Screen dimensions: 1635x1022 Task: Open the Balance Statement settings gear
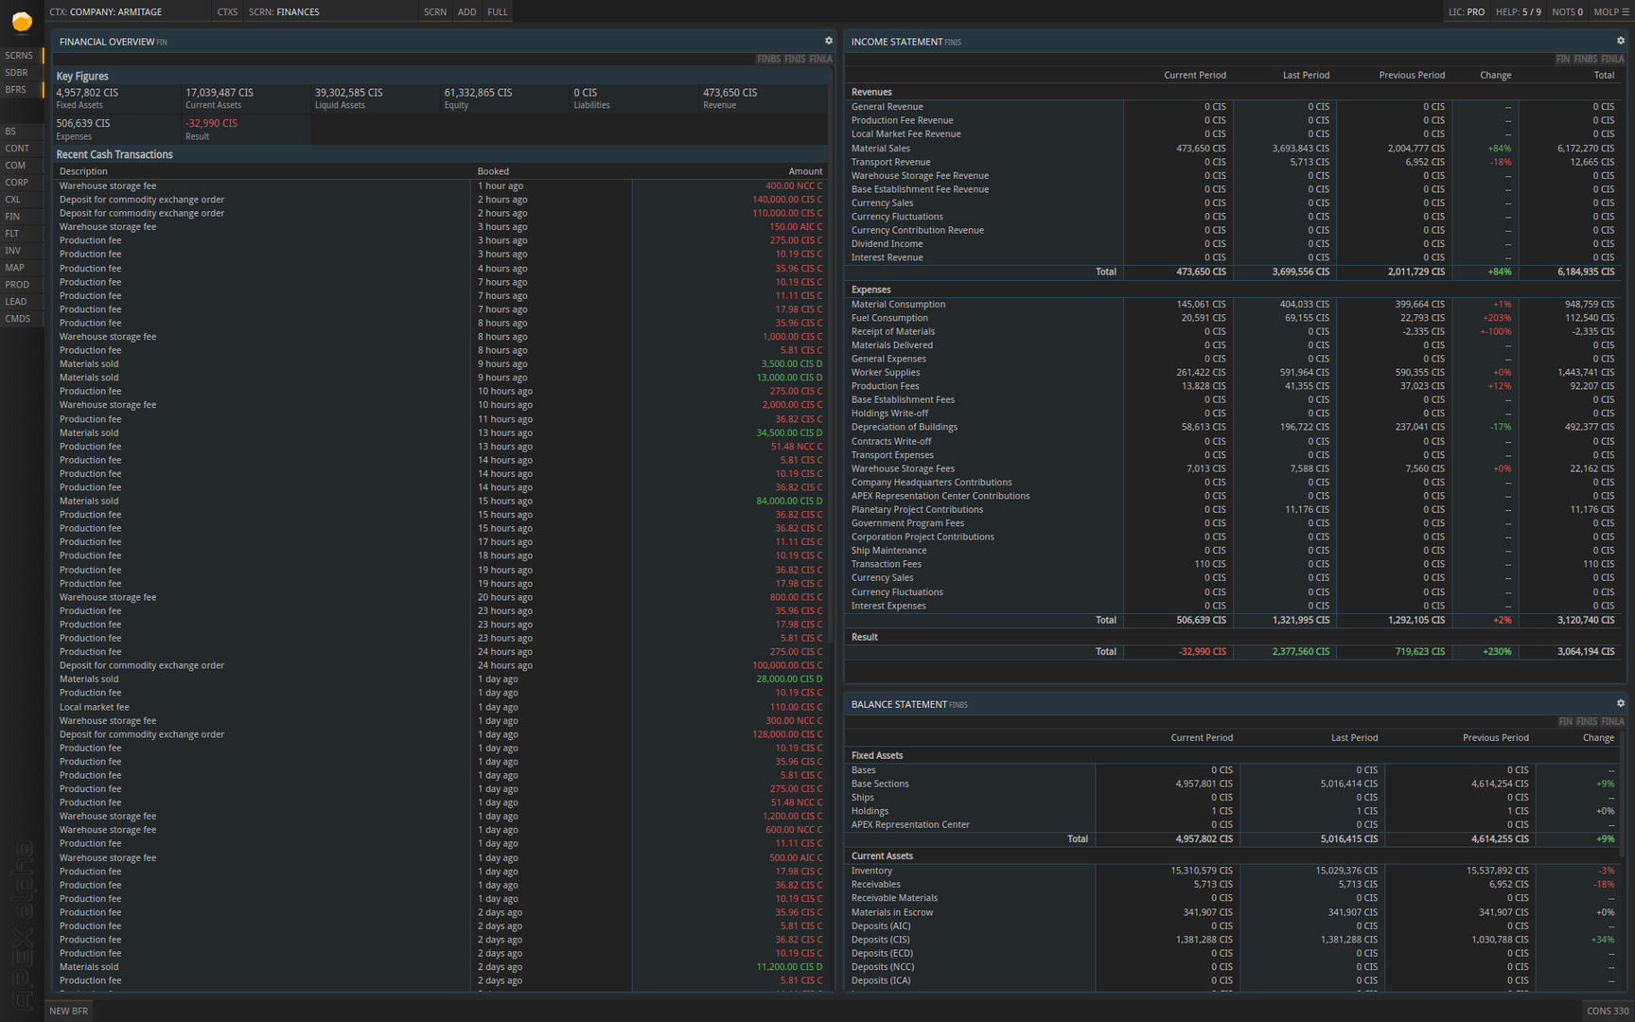(1621, 703)
